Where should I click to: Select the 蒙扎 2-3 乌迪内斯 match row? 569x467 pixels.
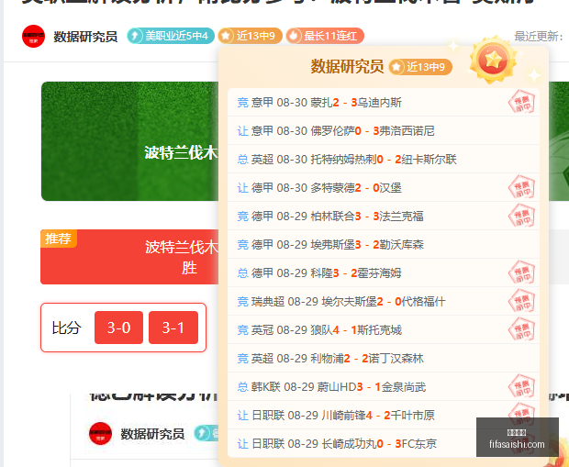pyautogui.click(x=384, y=103)
